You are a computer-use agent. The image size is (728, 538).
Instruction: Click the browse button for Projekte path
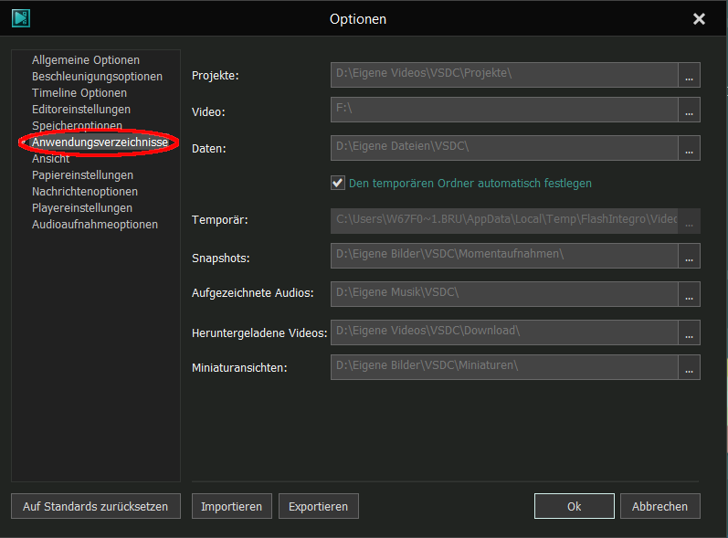pos(689,74)
